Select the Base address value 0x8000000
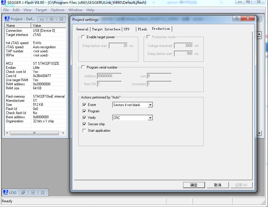 click(41, 117)
